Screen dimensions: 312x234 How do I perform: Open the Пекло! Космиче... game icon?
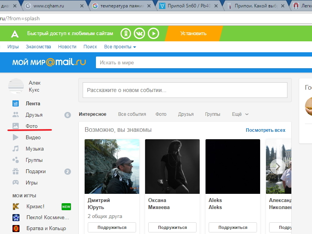(x=16, y=218)
